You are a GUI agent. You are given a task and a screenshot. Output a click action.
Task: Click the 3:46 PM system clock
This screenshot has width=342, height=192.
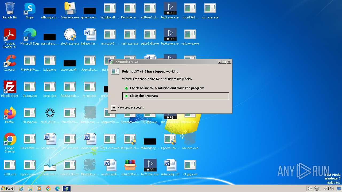click(x=328, y=189)
